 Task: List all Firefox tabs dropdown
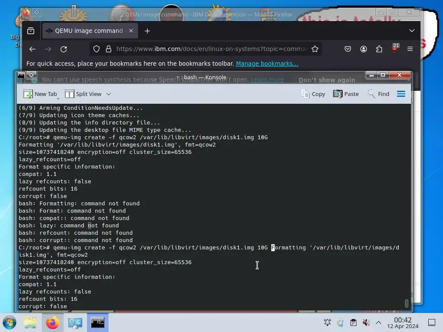tap(412, 31)
